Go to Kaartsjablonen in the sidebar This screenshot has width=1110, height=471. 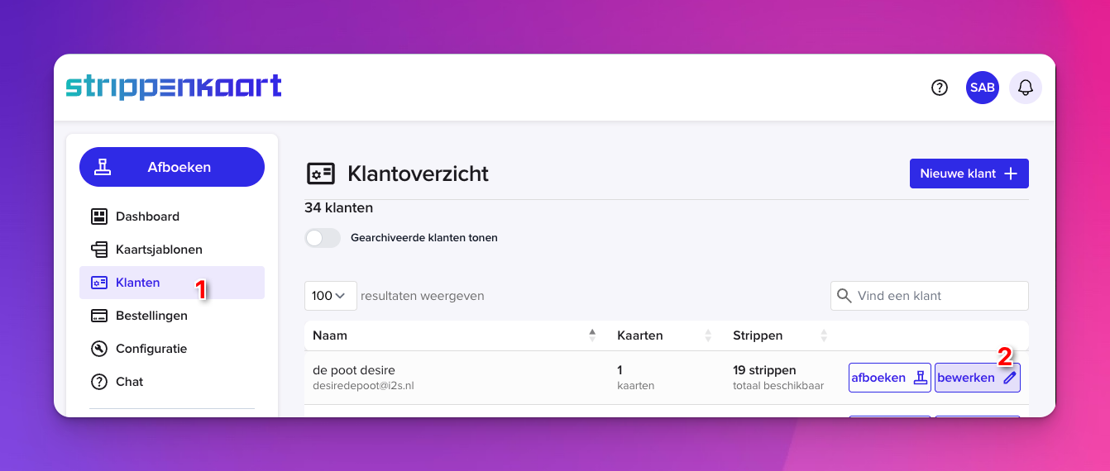point(159,250)
